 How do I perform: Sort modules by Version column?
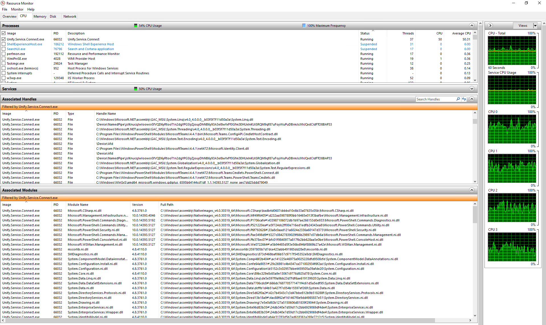[x=144, y=205]
